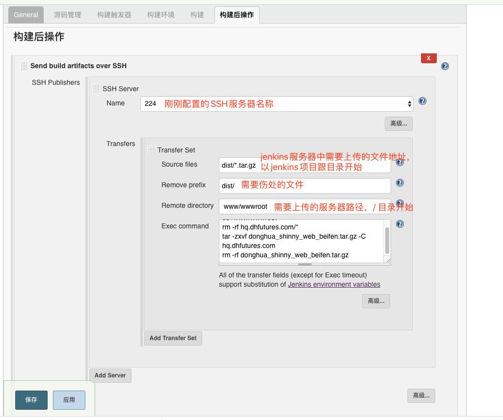Click 高级 button inside Transfer Set

pyautogui.click(x=376, y=301)
